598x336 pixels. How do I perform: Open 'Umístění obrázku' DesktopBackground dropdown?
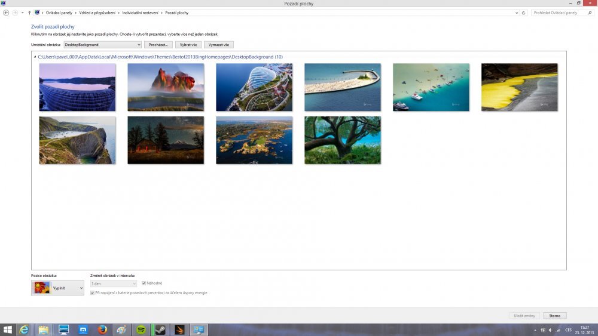(x=103, y=45)
